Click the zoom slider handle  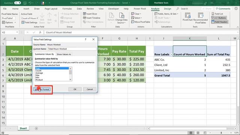(221, 133)
